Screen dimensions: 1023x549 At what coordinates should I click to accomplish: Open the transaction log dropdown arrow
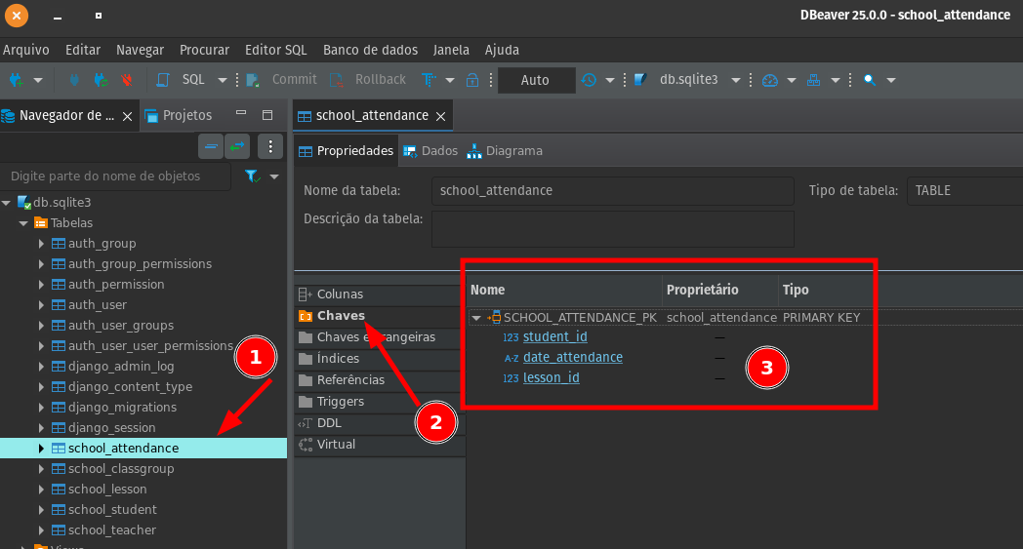click(610, 80)
